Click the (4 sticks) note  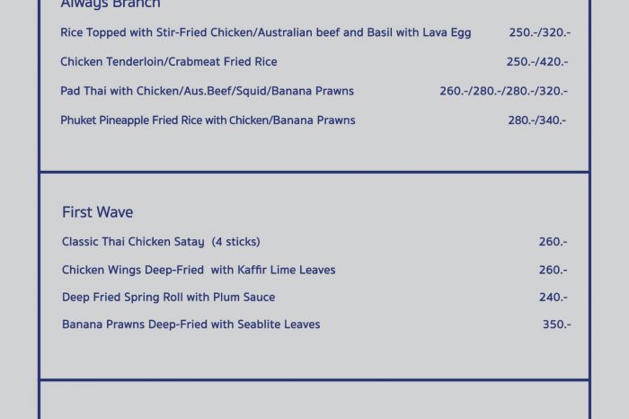tap(235, 242)
